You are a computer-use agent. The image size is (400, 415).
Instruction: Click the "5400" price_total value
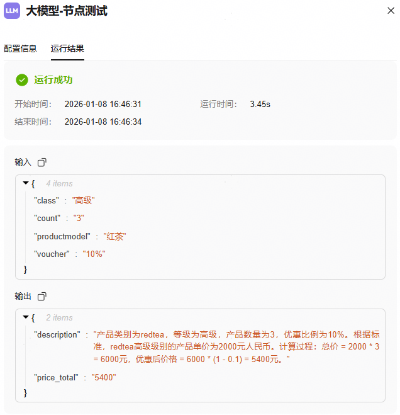104,377
